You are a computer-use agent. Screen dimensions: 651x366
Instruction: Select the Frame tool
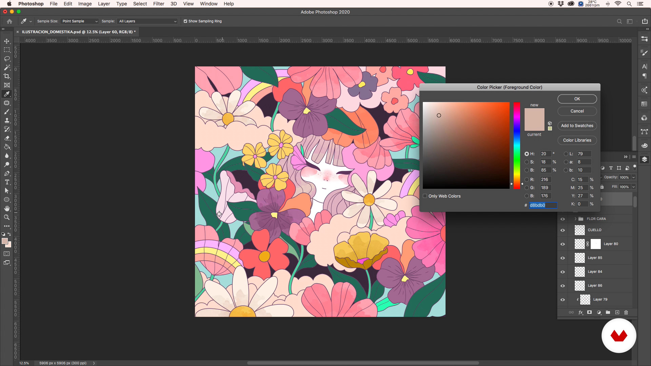coord(7,85)
